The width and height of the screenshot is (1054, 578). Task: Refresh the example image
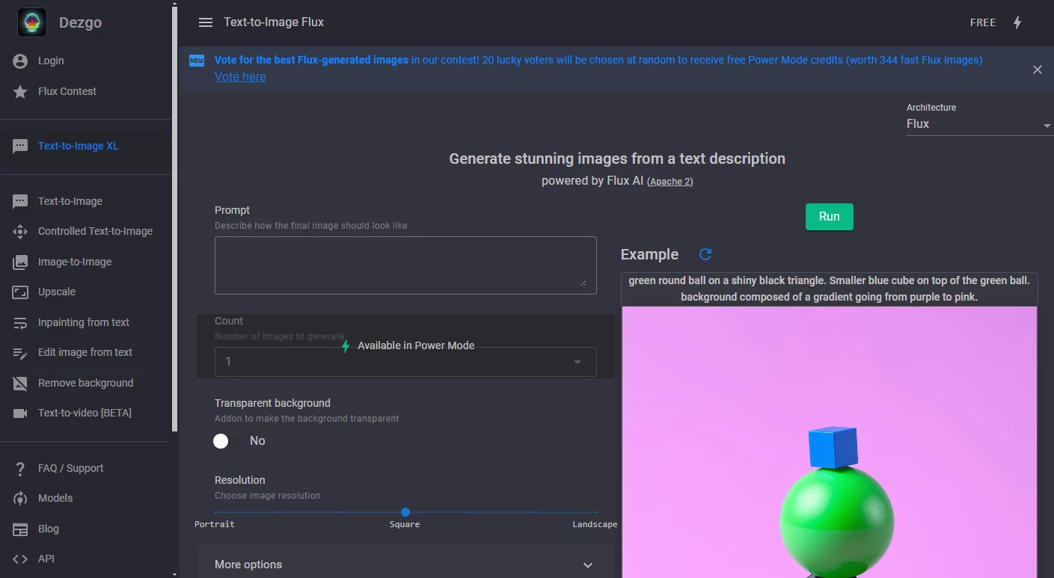pos(705,254)
